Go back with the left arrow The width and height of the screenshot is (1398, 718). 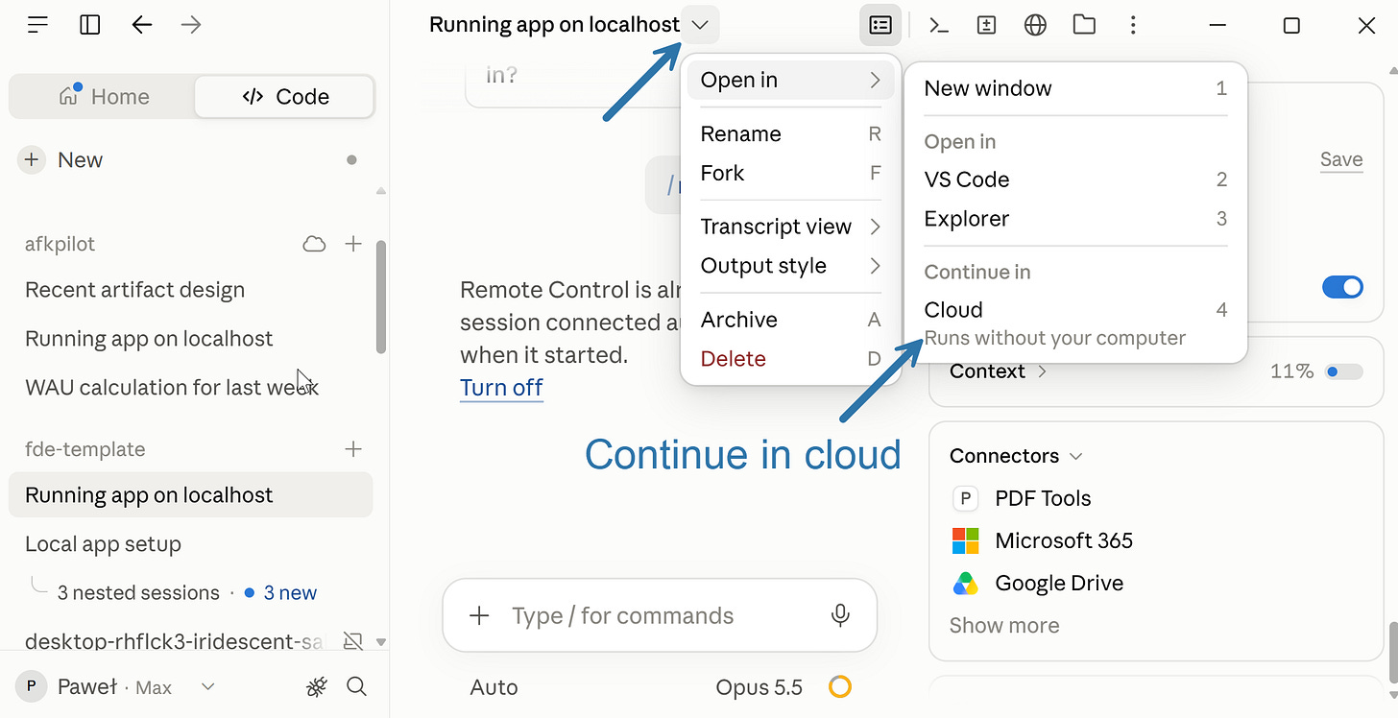click(142, 25)
